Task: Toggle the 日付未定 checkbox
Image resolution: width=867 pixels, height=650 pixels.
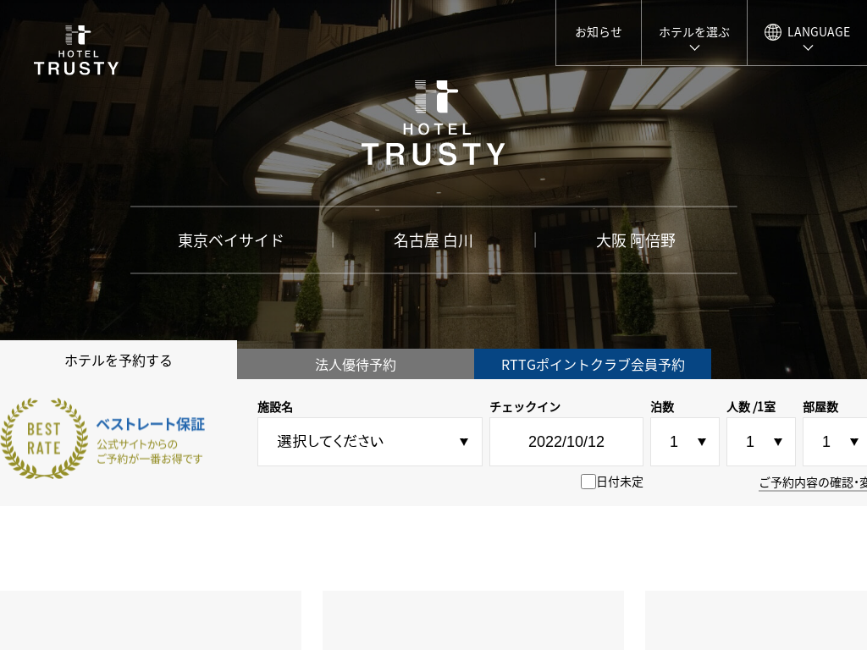Action: point(588,482)
